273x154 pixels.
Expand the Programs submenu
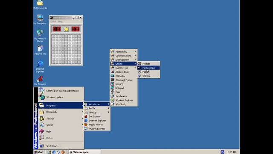[61, 106]
